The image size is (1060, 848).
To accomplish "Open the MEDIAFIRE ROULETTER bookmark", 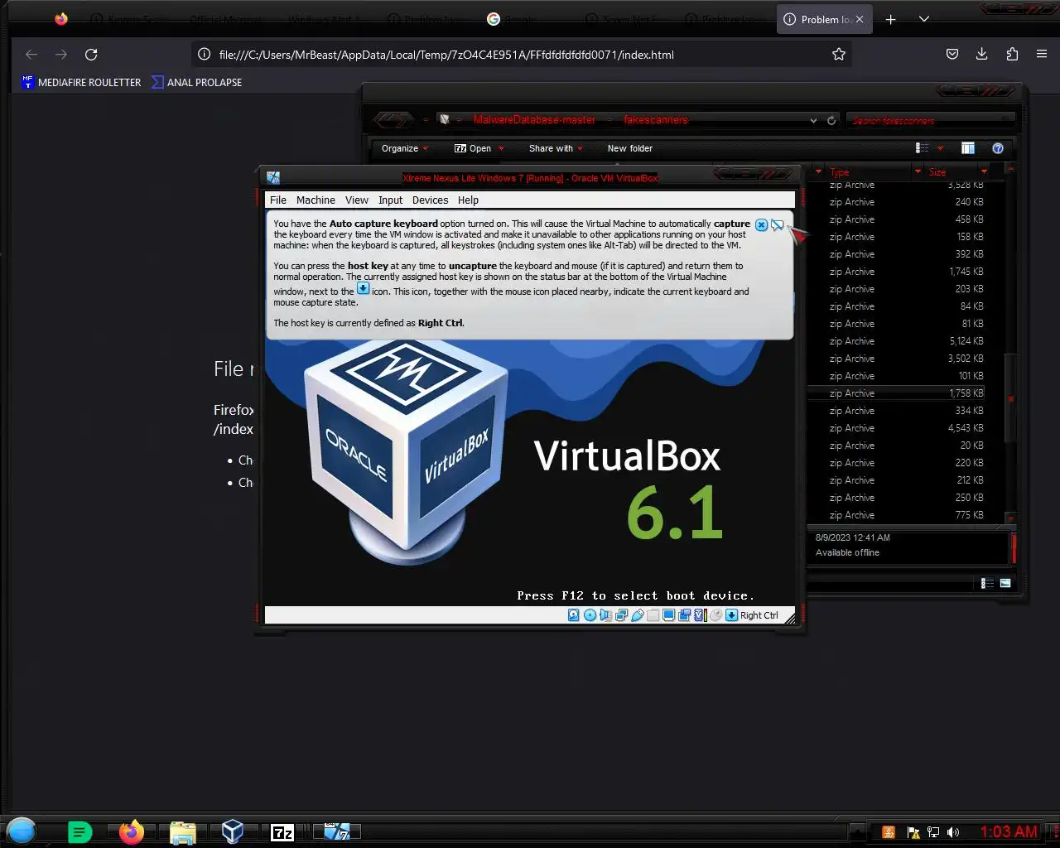I will pyautogui.click(x=81, y=82).
